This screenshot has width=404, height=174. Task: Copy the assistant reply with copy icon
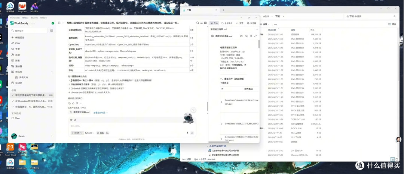coord(69,103)
